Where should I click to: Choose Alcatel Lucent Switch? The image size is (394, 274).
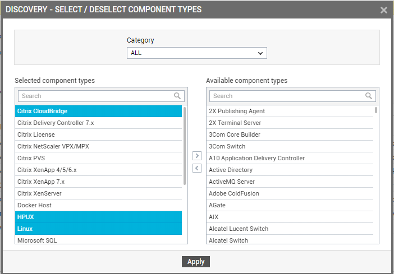tap(290, 229)
